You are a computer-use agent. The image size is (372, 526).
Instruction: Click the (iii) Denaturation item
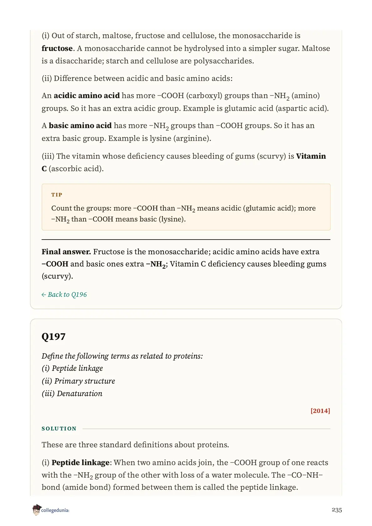(72, 394)
